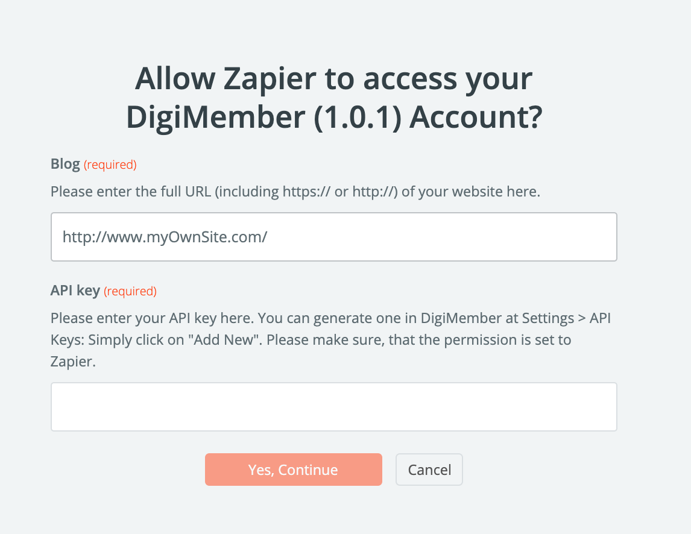Viewport: 691px width, 534px height.
Task: Select the text http://www.myOwnSite.com/ in Blog field
Action: point(163,236)
